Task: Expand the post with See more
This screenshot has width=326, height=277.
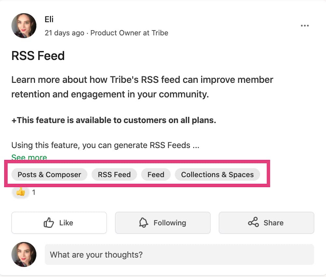Action: [x=29, y=158]
